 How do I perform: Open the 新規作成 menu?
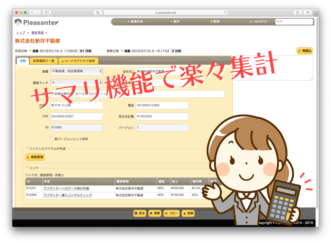(135, 22)
